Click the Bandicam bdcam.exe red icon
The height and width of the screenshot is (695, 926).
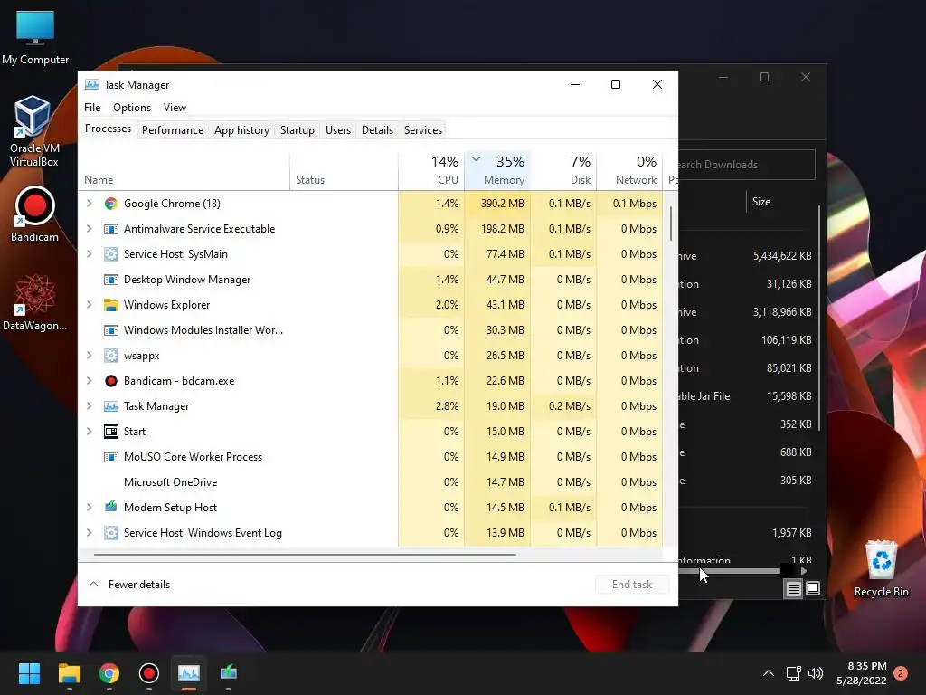click(111, 381)
